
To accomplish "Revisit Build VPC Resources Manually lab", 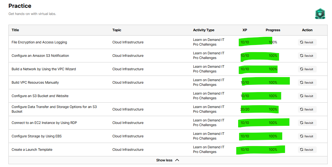I will pos(307,82).
